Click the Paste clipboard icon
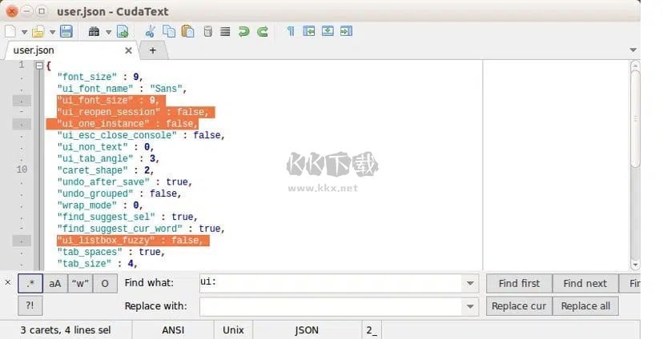 [x=187, y=31]
